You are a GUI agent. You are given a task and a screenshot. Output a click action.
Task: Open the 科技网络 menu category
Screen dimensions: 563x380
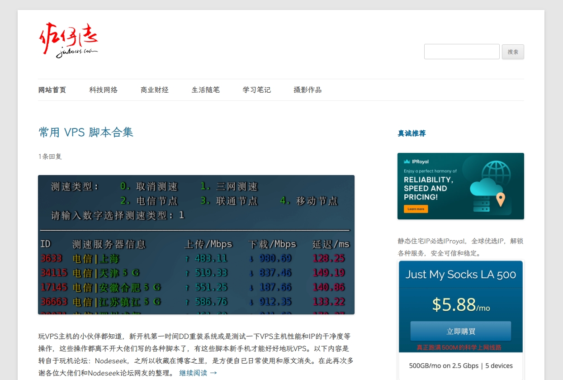pyautogui.click(x=103, y=90)
